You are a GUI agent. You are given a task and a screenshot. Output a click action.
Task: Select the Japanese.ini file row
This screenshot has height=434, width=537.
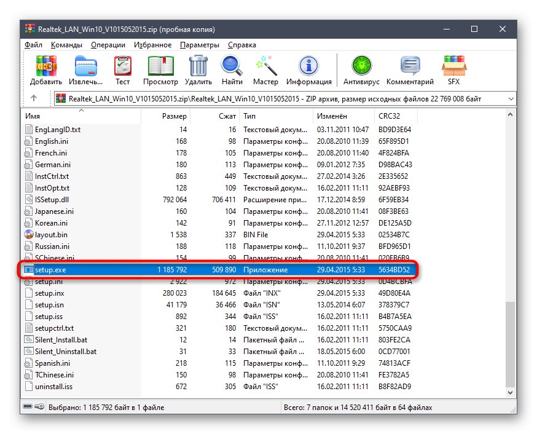pyautogui.click(x=219, y=211)
